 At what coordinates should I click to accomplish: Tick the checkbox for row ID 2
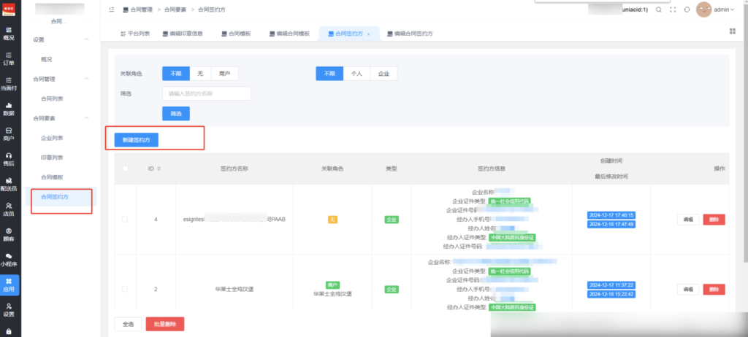click(x=124, y=290)
